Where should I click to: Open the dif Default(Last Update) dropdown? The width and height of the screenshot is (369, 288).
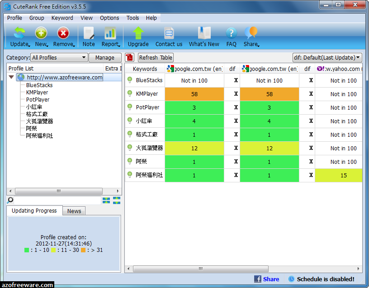[x=327, y=57]
